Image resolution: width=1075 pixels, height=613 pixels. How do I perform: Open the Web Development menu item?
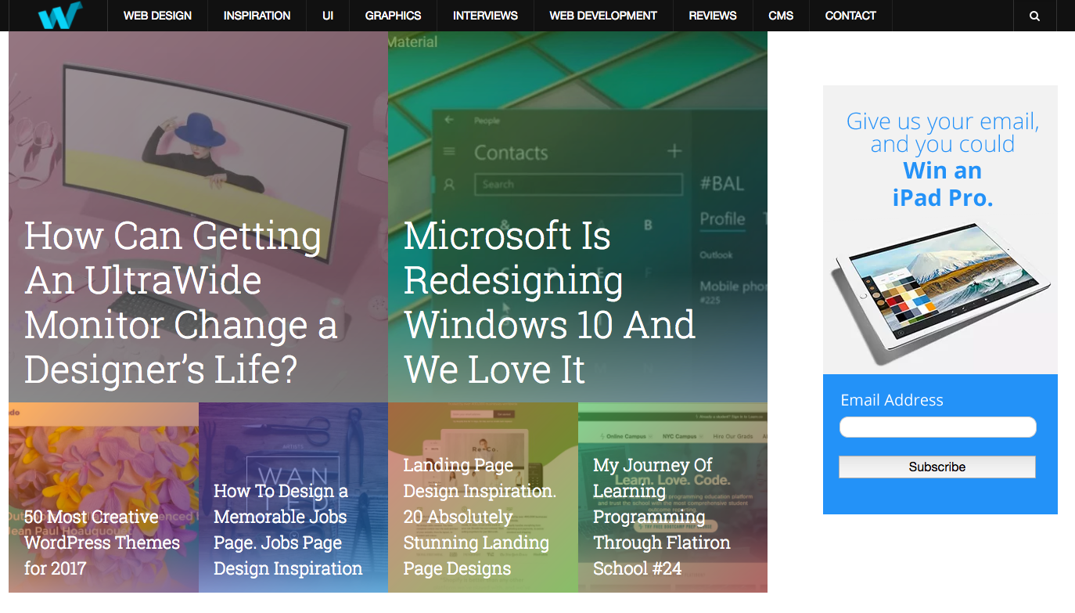603,16
